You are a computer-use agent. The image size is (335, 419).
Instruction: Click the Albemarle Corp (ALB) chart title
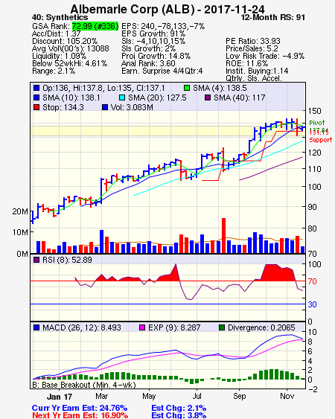[167, 10]
